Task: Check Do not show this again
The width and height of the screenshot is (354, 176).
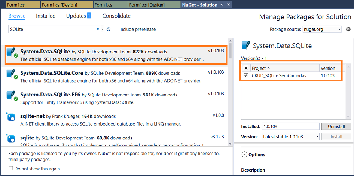Action: [x=10, y=168]
